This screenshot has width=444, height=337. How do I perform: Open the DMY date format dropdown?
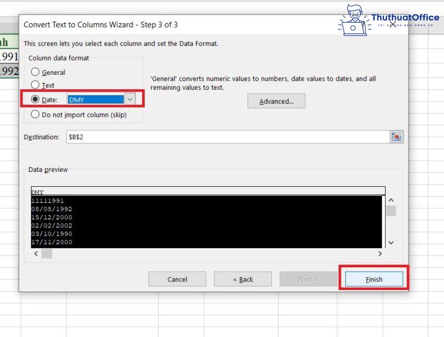pos(130,99)
